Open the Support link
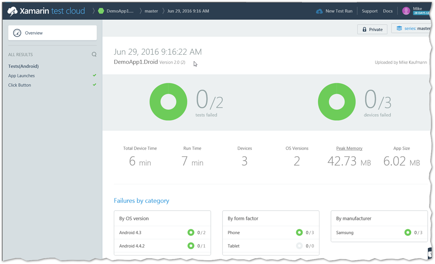Viewport: 435px width, 264px height. point(370,11)
